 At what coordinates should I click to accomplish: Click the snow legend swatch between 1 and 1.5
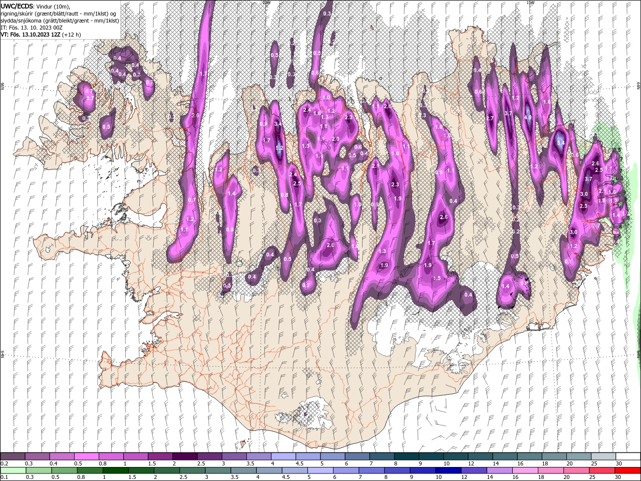(135, 456)
